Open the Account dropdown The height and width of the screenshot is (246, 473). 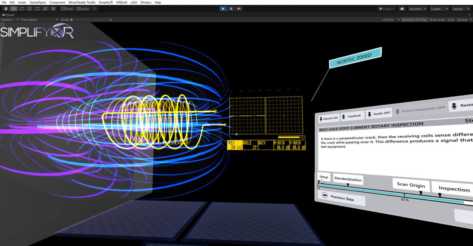418,9
